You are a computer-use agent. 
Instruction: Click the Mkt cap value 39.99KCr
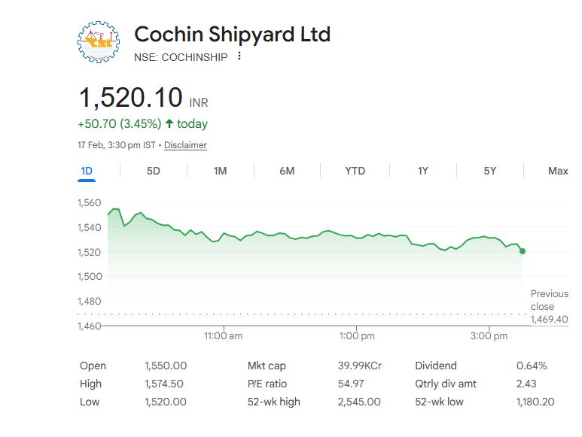point(360,366)
